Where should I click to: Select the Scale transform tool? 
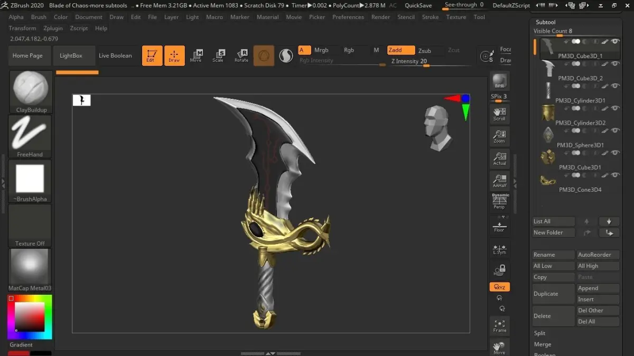[218, 55]
